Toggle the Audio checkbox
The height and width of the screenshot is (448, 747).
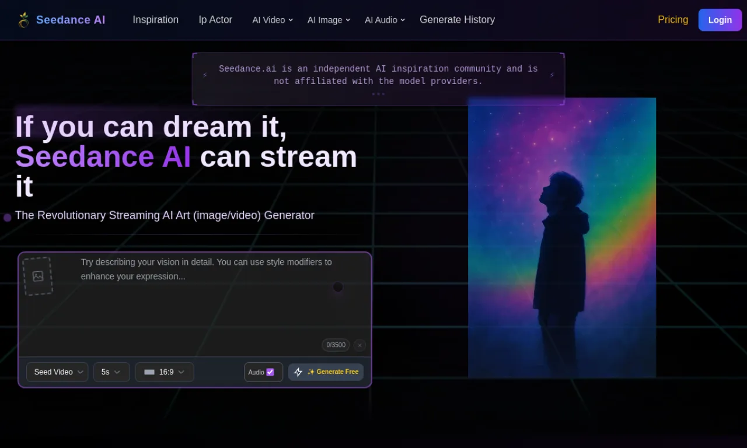270,372
